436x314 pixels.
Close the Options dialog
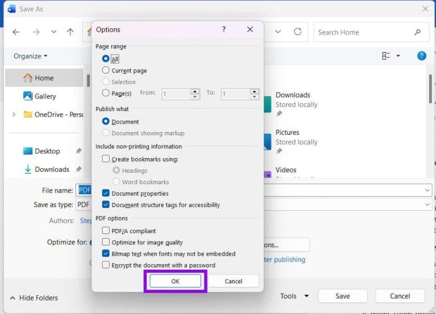pos(250,29)
